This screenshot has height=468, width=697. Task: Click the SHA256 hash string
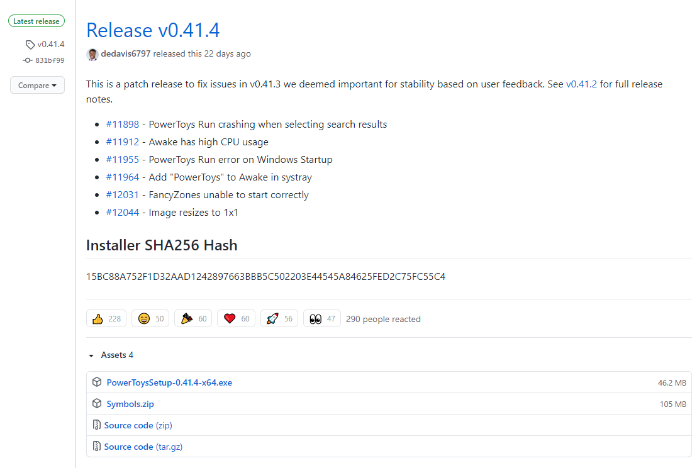pyautogui.click(x=266, y=276)
